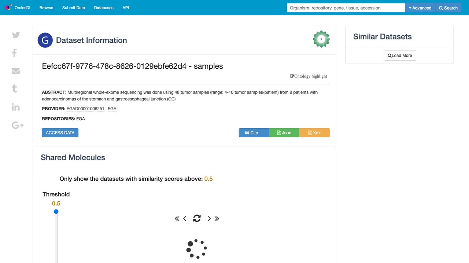Open the Browse menu item
The height and width of the screenshot is (263, 469).
(46, 8)
